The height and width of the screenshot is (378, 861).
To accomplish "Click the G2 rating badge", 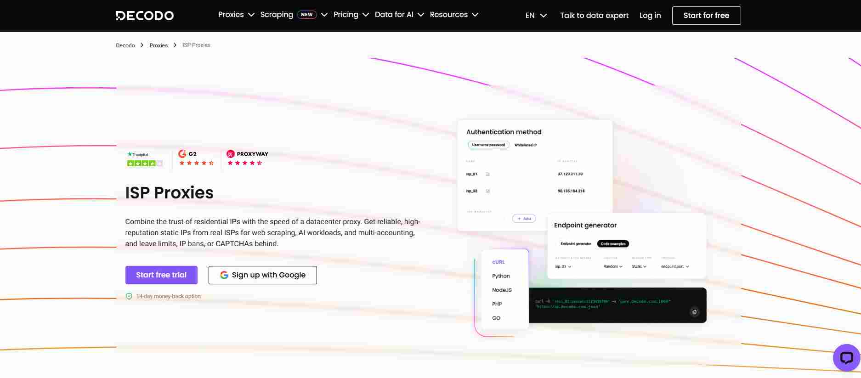I will [x=196, y=158].
